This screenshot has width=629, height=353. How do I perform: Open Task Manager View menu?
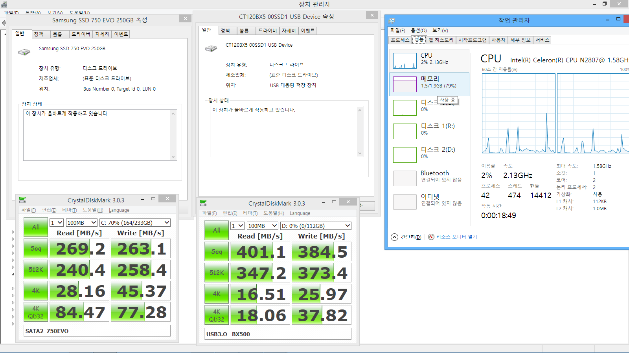(440, 31)
